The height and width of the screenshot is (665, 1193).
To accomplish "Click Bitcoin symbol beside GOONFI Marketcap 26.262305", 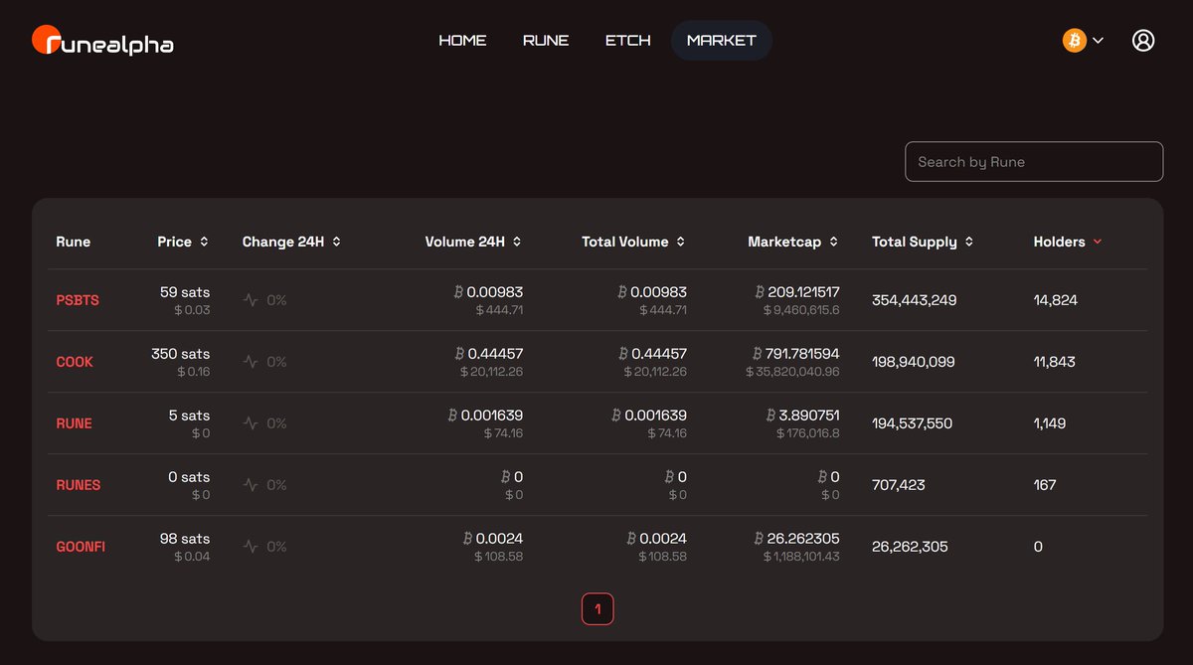I will click(759, 539).
